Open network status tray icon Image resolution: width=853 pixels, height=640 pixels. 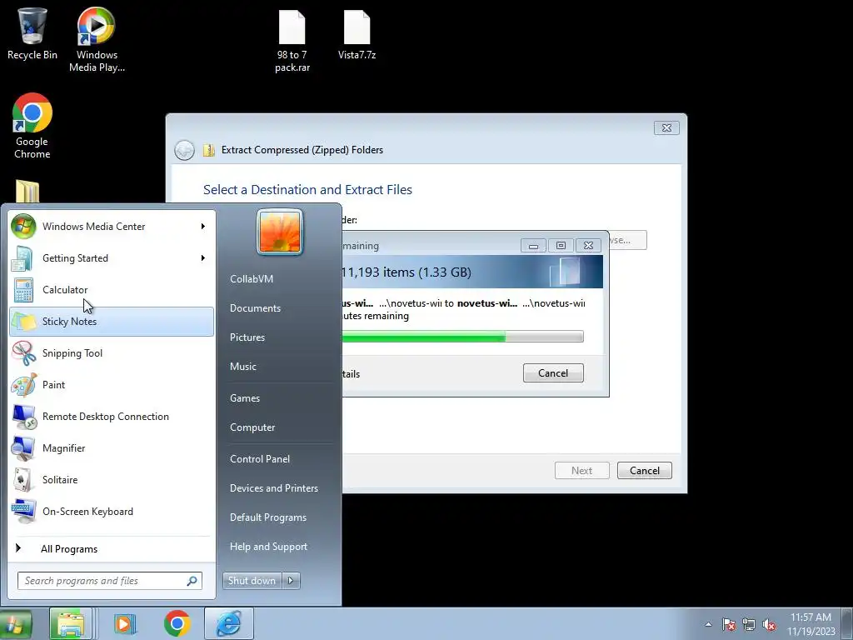[749, 625]
